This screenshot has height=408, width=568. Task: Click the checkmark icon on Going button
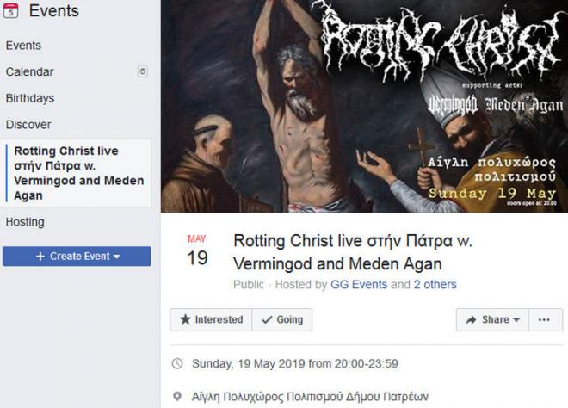267,320
